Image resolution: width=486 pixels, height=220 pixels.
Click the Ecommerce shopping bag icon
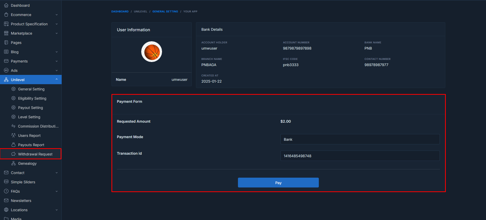click(x=6, y=15)
